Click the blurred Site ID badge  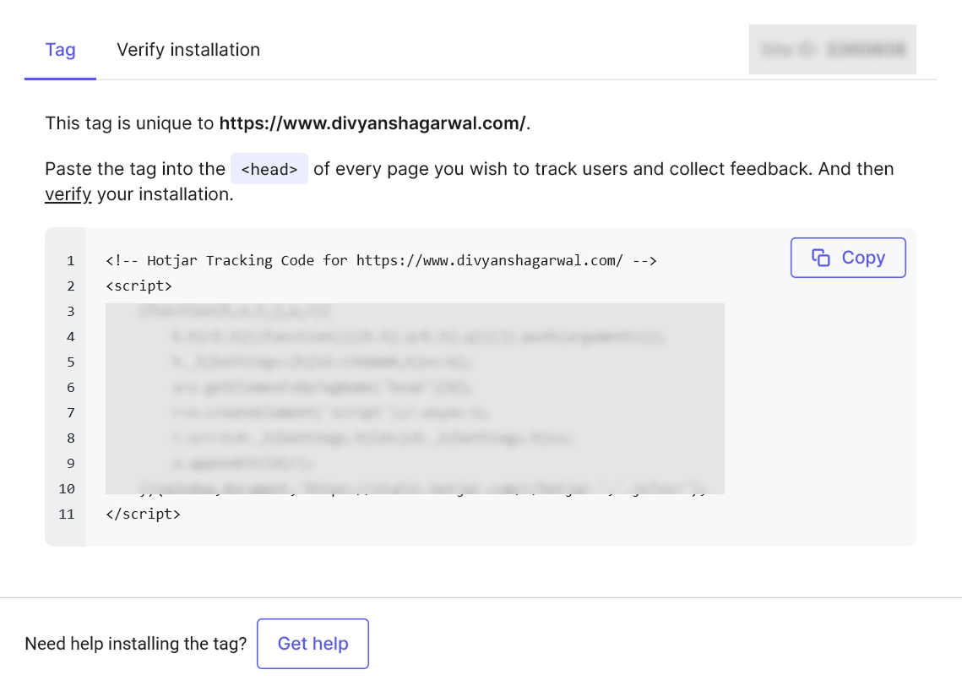[x=833, y=50]
